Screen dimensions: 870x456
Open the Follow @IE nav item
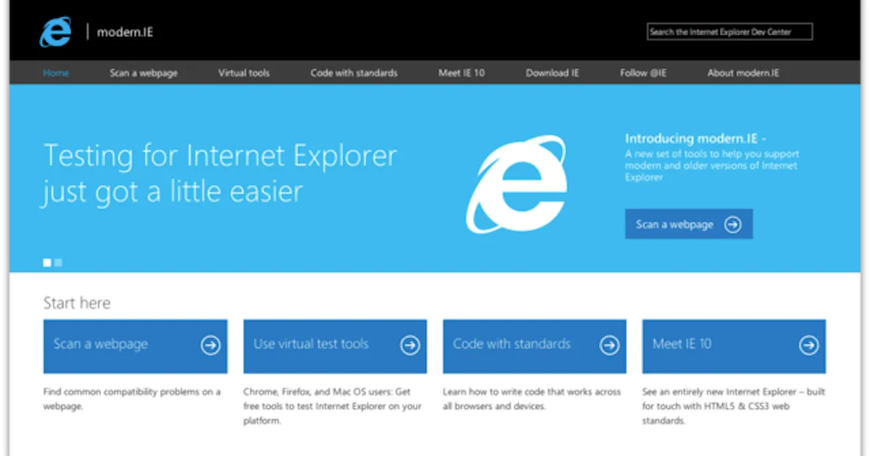tap(643, 73)
